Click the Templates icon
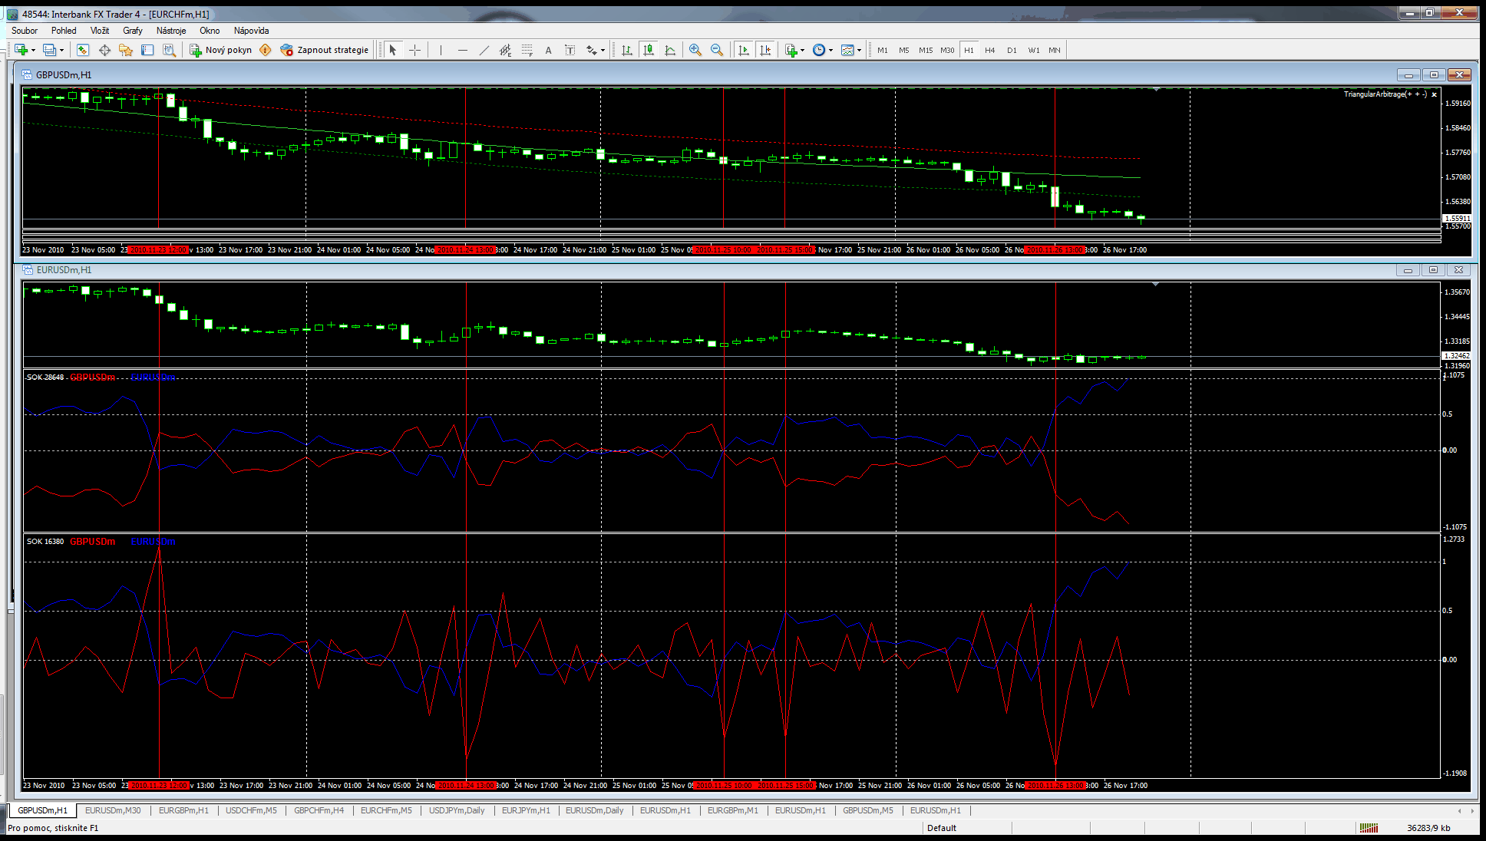 847,50
